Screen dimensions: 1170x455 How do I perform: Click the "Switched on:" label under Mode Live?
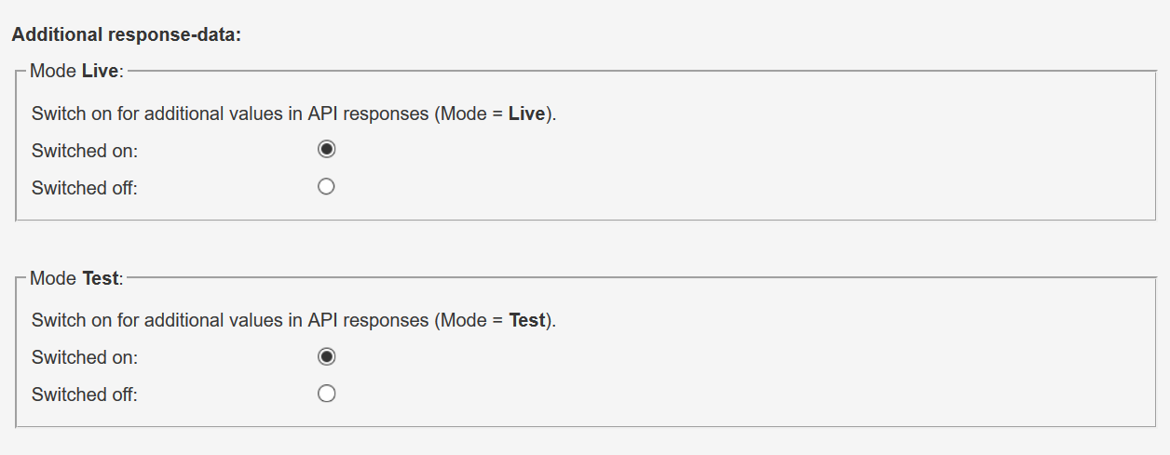85,151
